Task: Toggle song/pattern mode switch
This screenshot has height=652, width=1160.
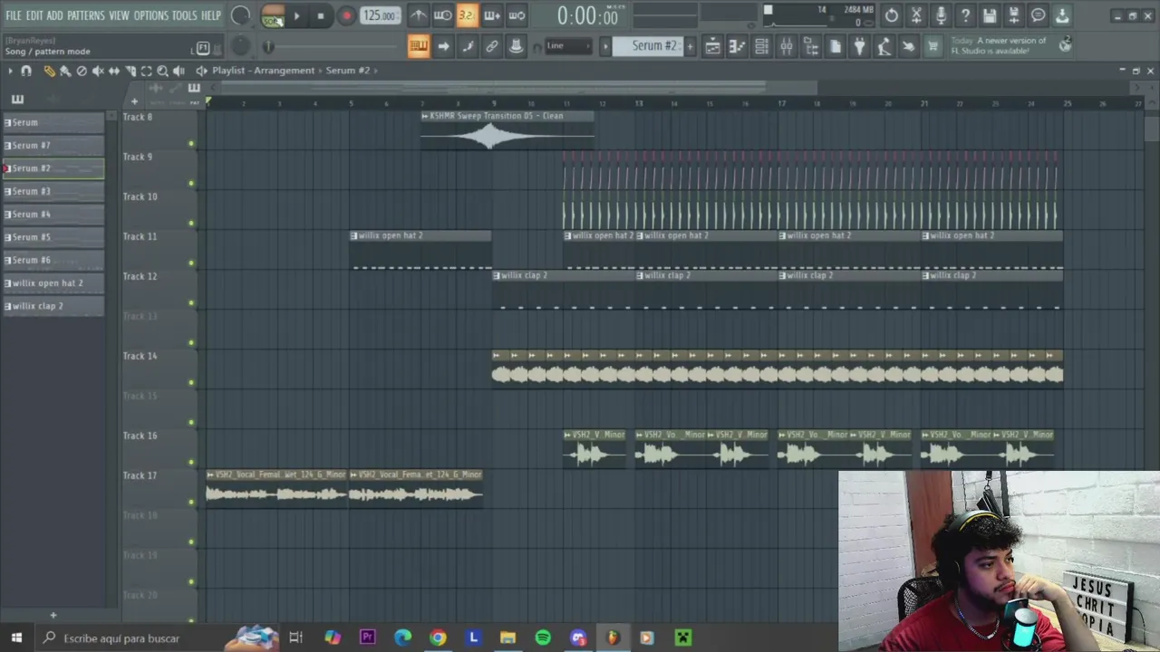Action: pyautogui.click(x=272, y=15)
